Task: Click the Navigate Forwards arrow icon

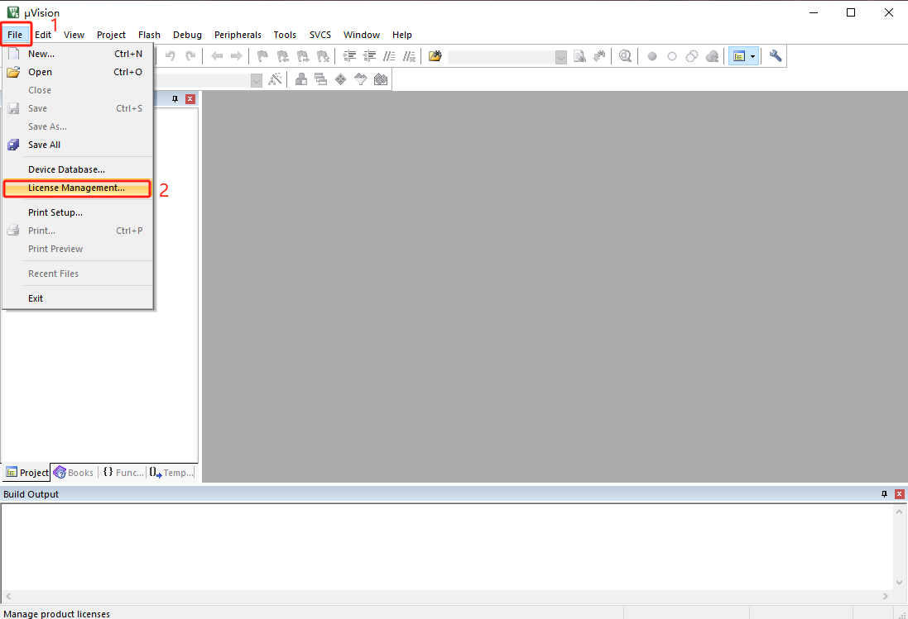Action: pos(236,56)
